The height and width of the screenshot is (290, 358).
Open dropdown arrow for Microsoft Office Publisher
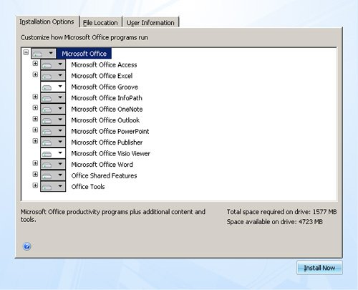pyautogui.click(x=60, y=142)
